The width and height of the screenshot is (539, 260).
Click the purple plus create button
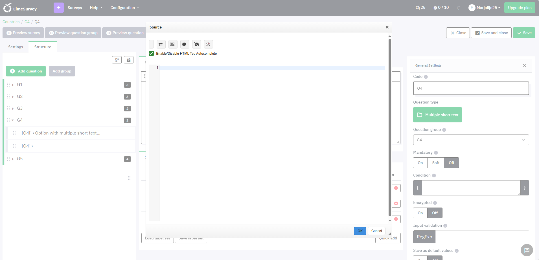click(58, 8)
